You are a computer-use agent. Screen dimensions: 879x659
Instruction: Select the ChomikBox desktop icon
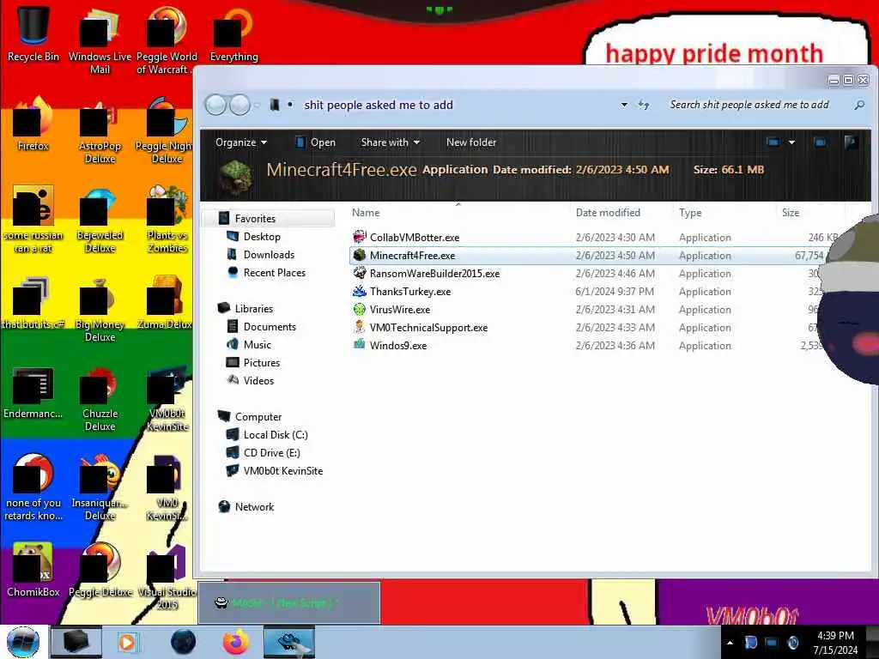(33, 570)
